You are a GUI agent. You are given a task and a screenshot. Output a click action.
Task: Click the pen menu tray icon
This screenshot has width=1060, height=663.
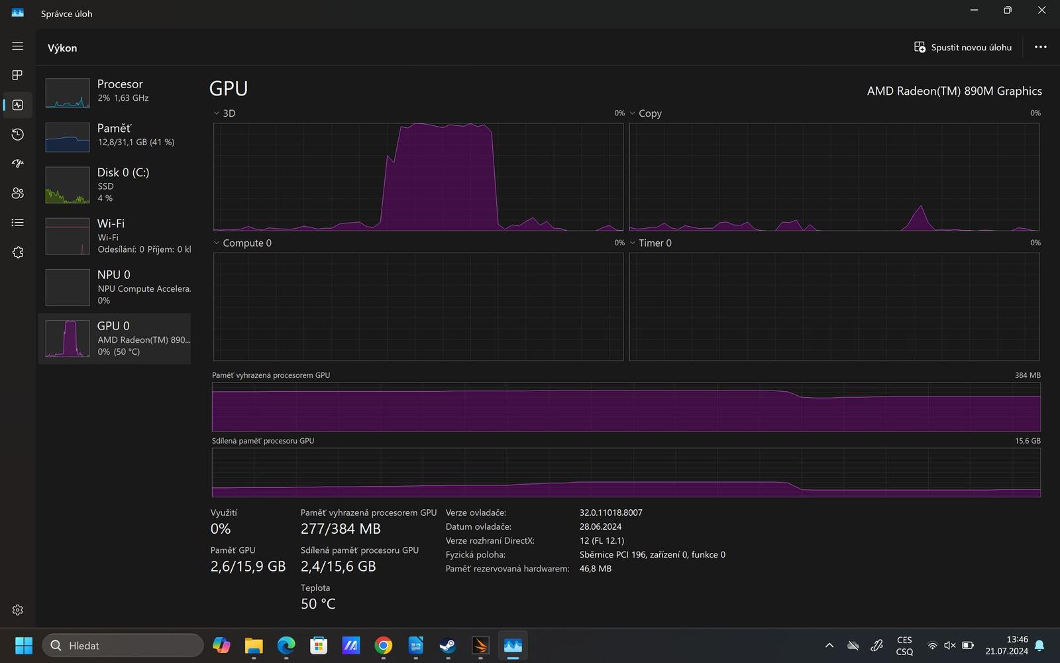tap(876, 646)
